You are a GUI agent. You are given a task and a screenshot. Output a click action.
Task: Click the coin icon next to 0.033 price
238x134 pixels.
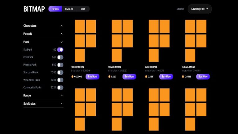pyautogui.click(x=109, y=77)
